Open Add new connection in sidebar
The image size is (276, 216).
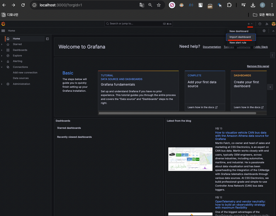tap(25, 73)
